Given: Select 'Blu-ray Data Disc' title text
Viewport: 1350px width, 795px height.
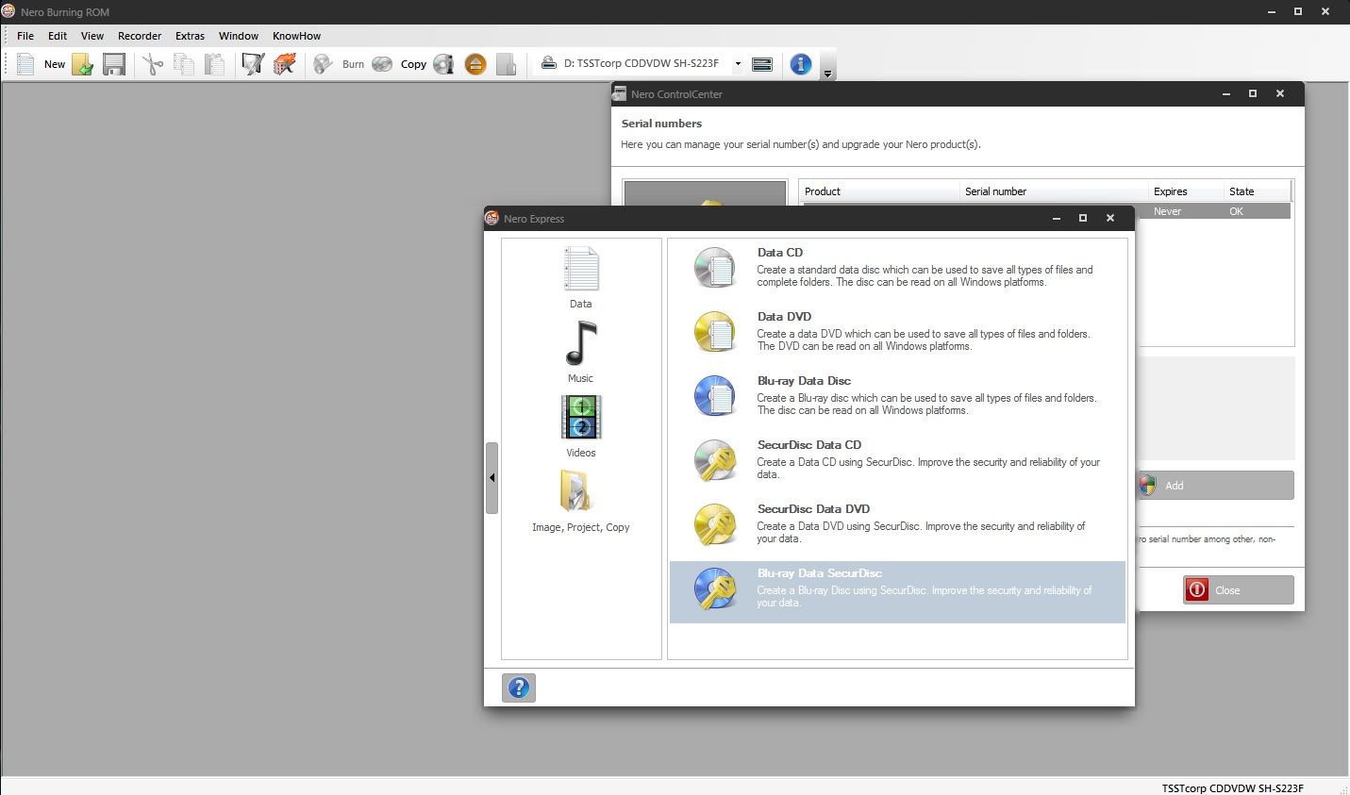Looking at the screenshot, I should 804,380.
